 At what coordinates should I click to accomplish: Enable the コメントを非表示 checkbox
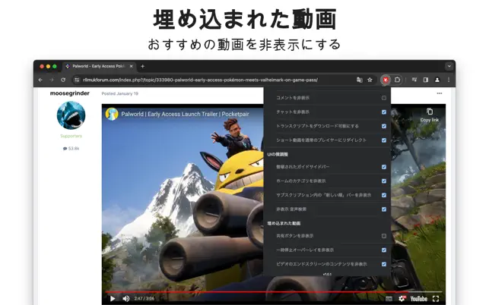384,98
